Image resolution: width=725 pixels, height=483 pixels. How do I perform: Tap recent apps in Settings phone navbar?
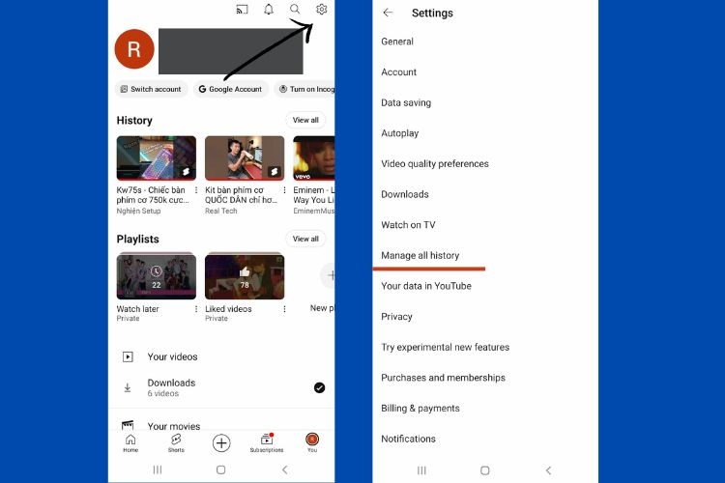click(421, 470)
